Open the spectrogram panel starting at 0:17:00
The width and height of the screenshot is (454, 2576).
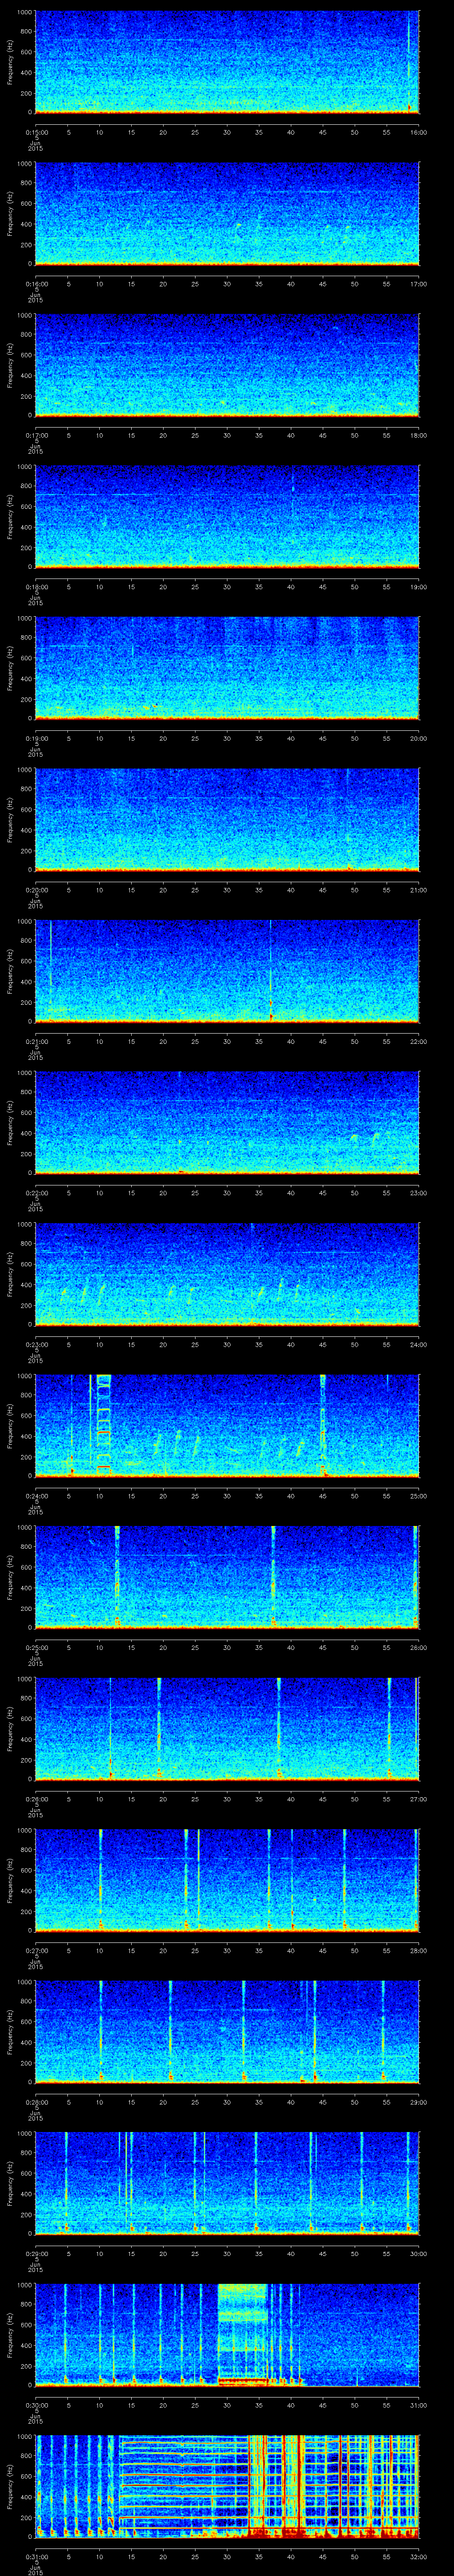[x=227, y=365]
